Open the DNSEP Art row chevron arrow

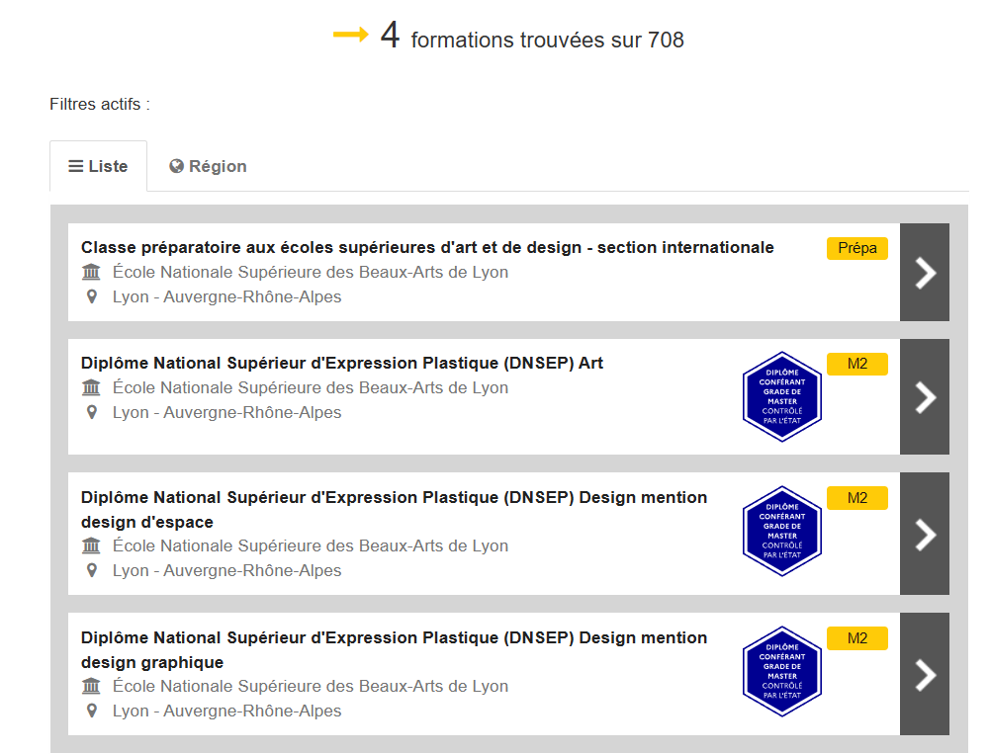coord(925,397)
